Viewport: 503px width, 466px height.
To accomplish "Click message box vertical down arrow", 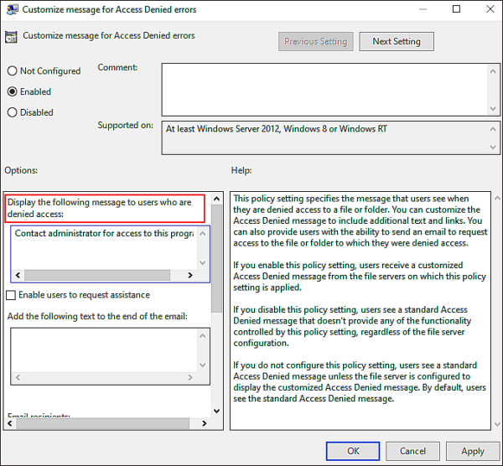I will point(203,263).
